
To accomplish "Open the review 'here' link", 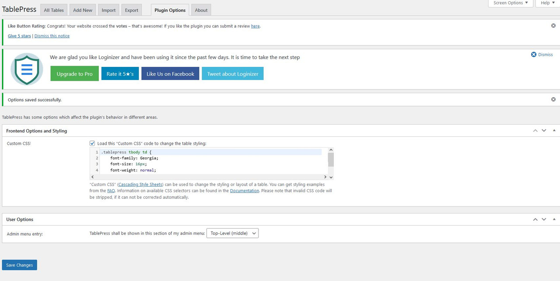I will pos(255,26).
